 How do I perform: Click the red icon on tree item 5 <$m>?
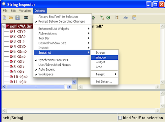tap(11, 51)
